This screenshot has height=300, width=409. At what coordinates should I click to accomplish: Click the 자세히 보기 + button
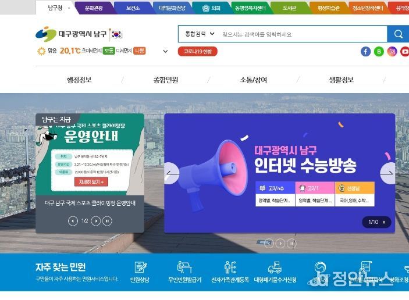(91, 181)
